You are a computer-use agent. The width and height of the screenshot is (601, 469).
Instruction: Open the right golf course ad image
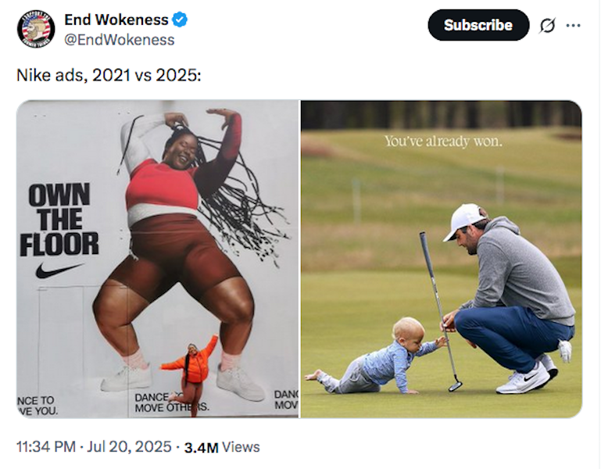pos(441,259)
